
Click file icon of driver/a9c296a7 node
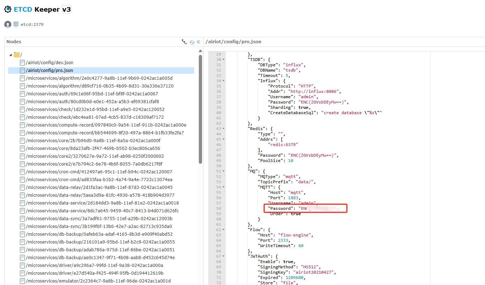[x=22, y=266]
